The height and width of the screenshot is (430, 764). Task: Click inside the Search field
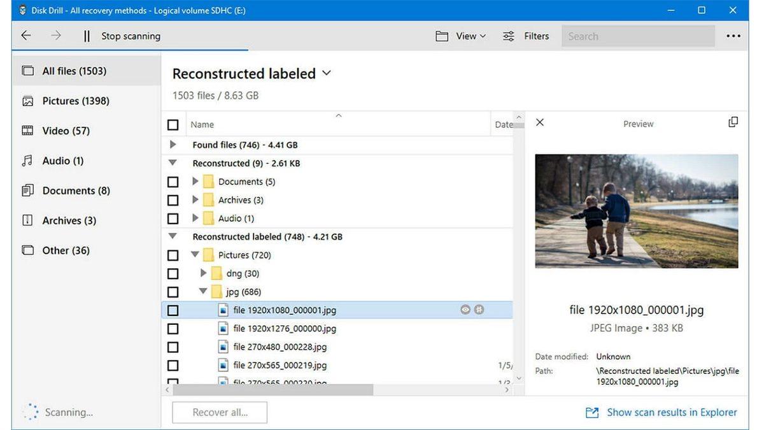point(637,36)
